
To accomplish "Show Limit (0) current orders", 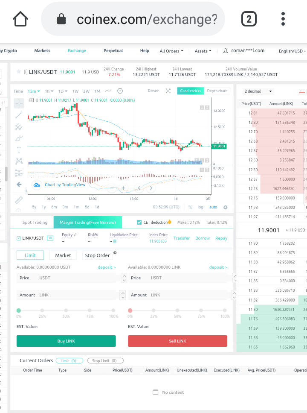I will (x=70, y=361).
